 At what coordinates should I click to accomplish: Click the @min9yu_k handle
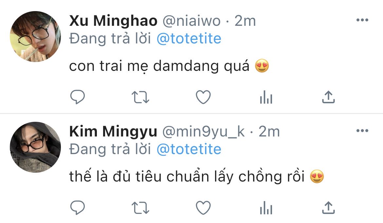pyautogui.click(x=203, y=132)
